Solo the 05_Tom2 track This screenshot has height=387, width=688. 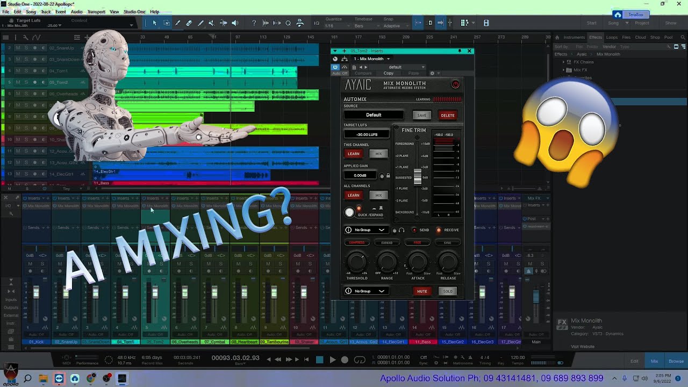pos(26,82)
